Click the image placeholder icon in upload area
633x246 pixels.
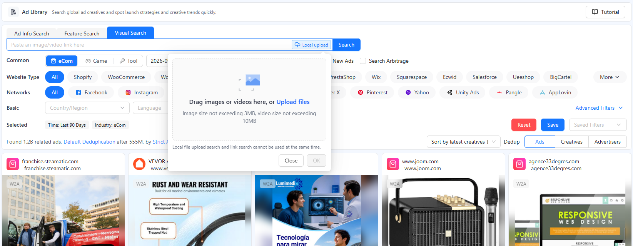click(249, 82)
